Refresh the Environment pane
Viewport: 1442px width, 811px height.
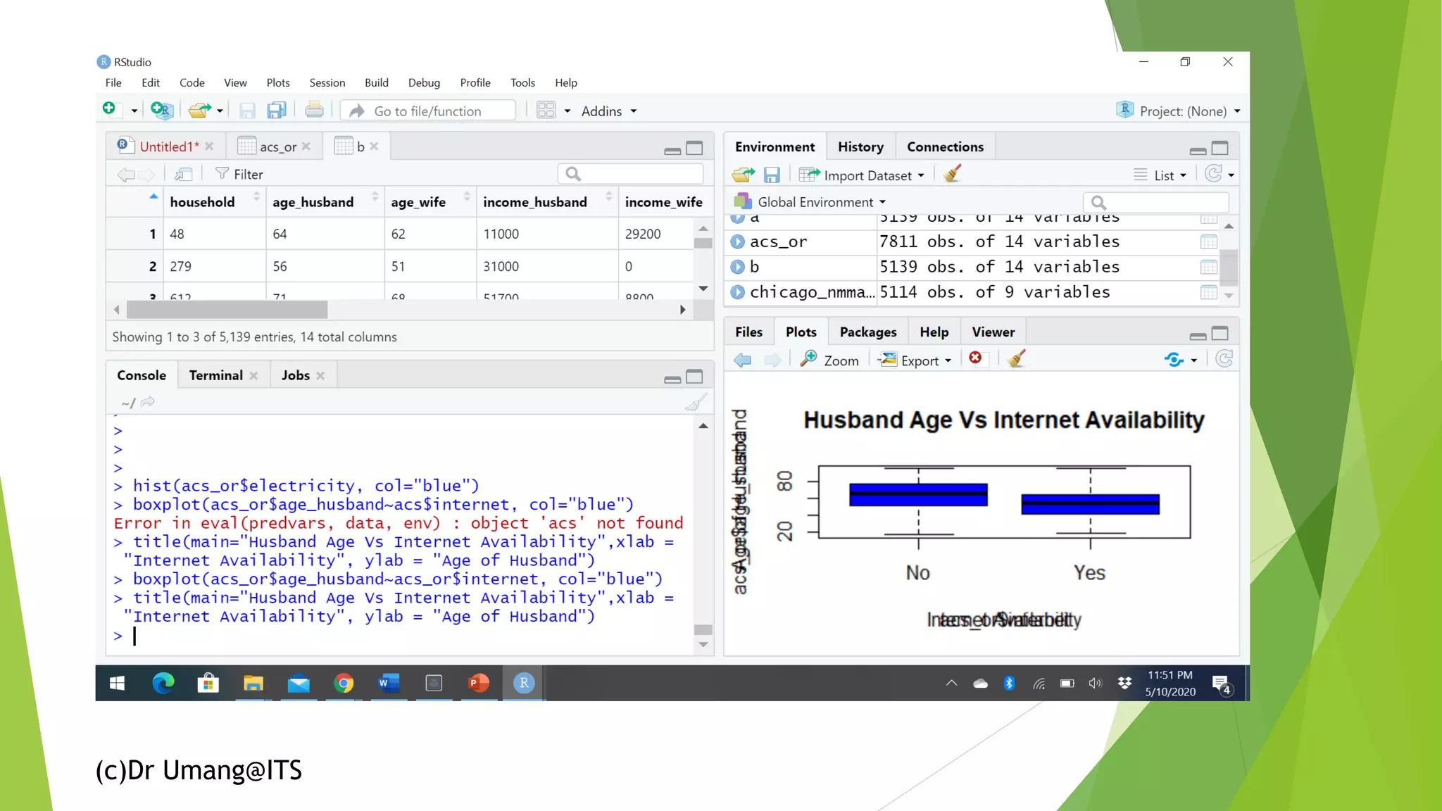coord(1213,174)
